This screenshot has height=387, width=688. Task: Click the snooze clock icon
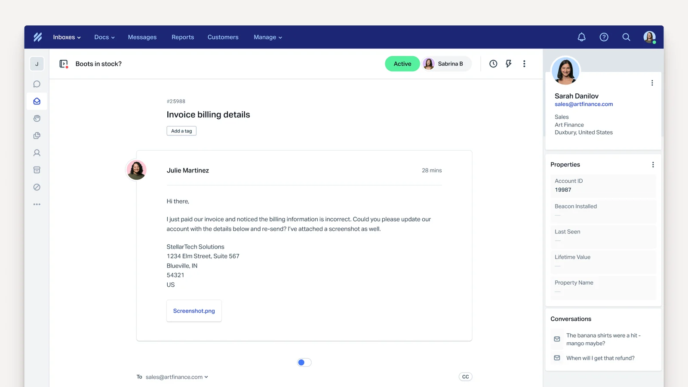(x=493, y=63)
